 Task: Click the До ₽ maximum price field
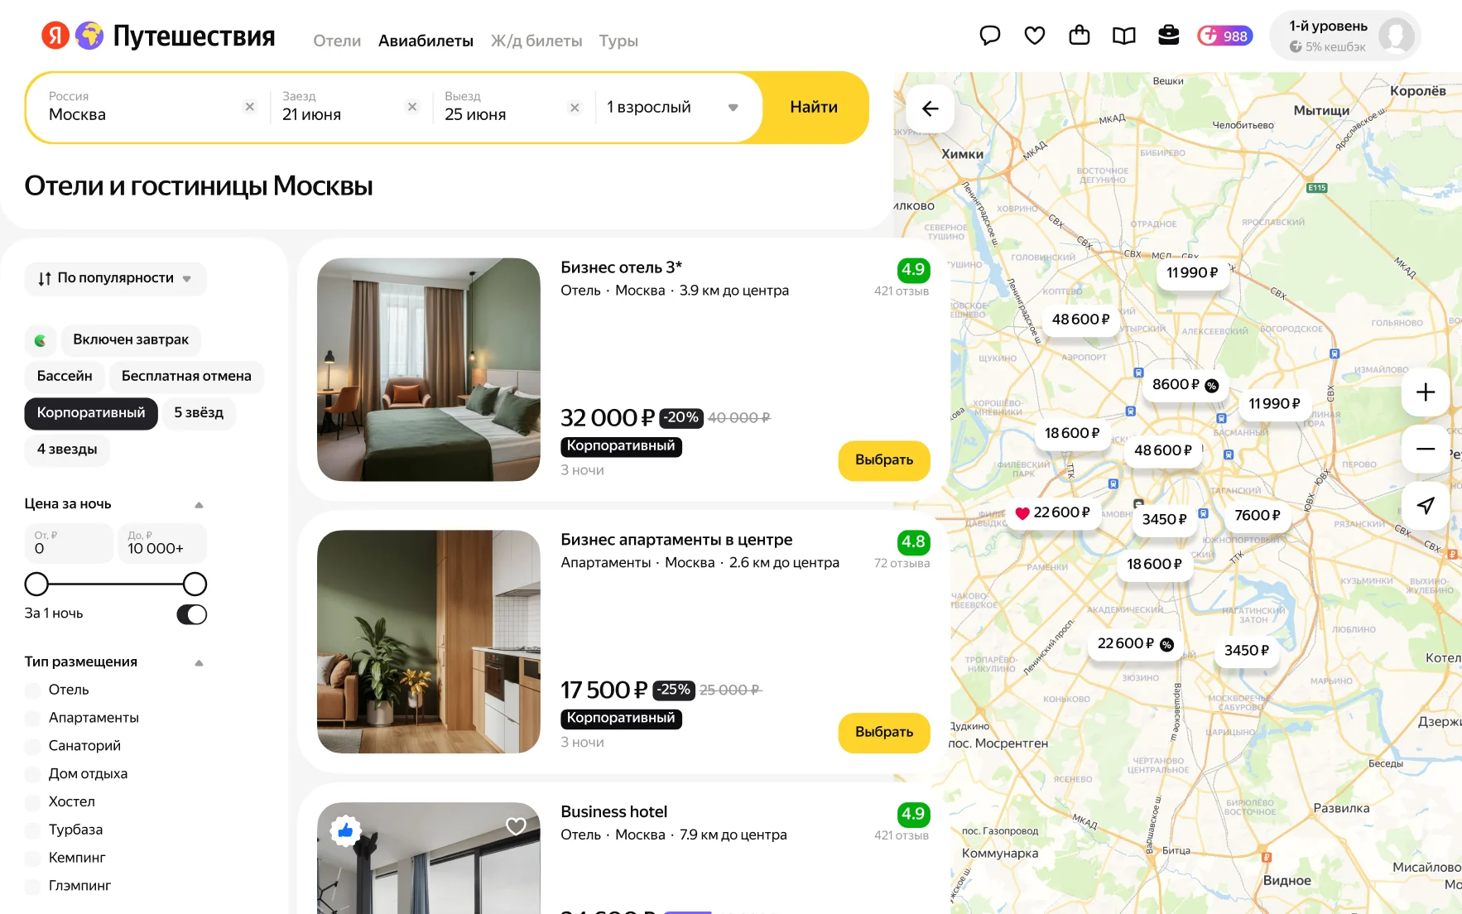pyautogui.click(x=162, y=543)
